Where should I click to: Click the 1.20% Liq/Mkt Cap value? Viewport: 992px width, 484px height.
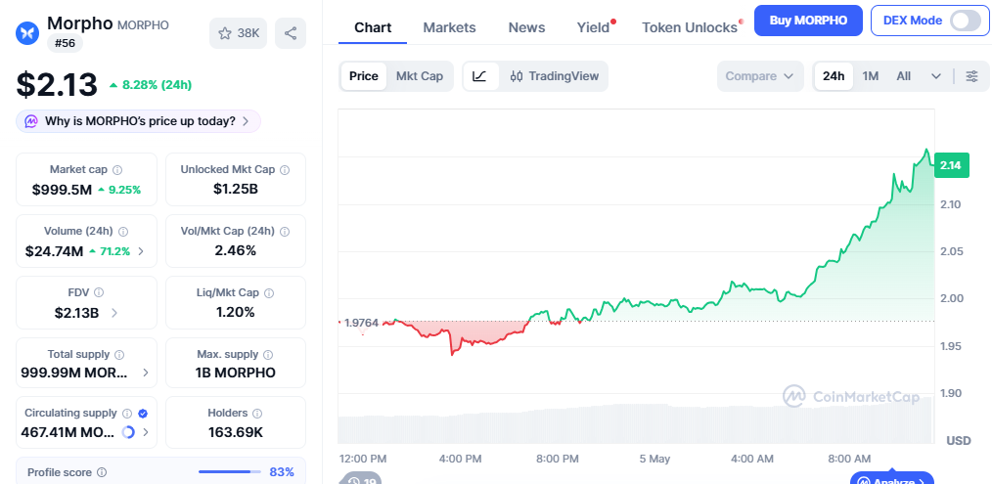coord(236,312)
